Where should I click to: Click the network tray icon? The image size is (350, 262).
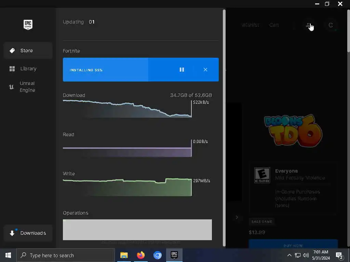(x=298, y=255)
